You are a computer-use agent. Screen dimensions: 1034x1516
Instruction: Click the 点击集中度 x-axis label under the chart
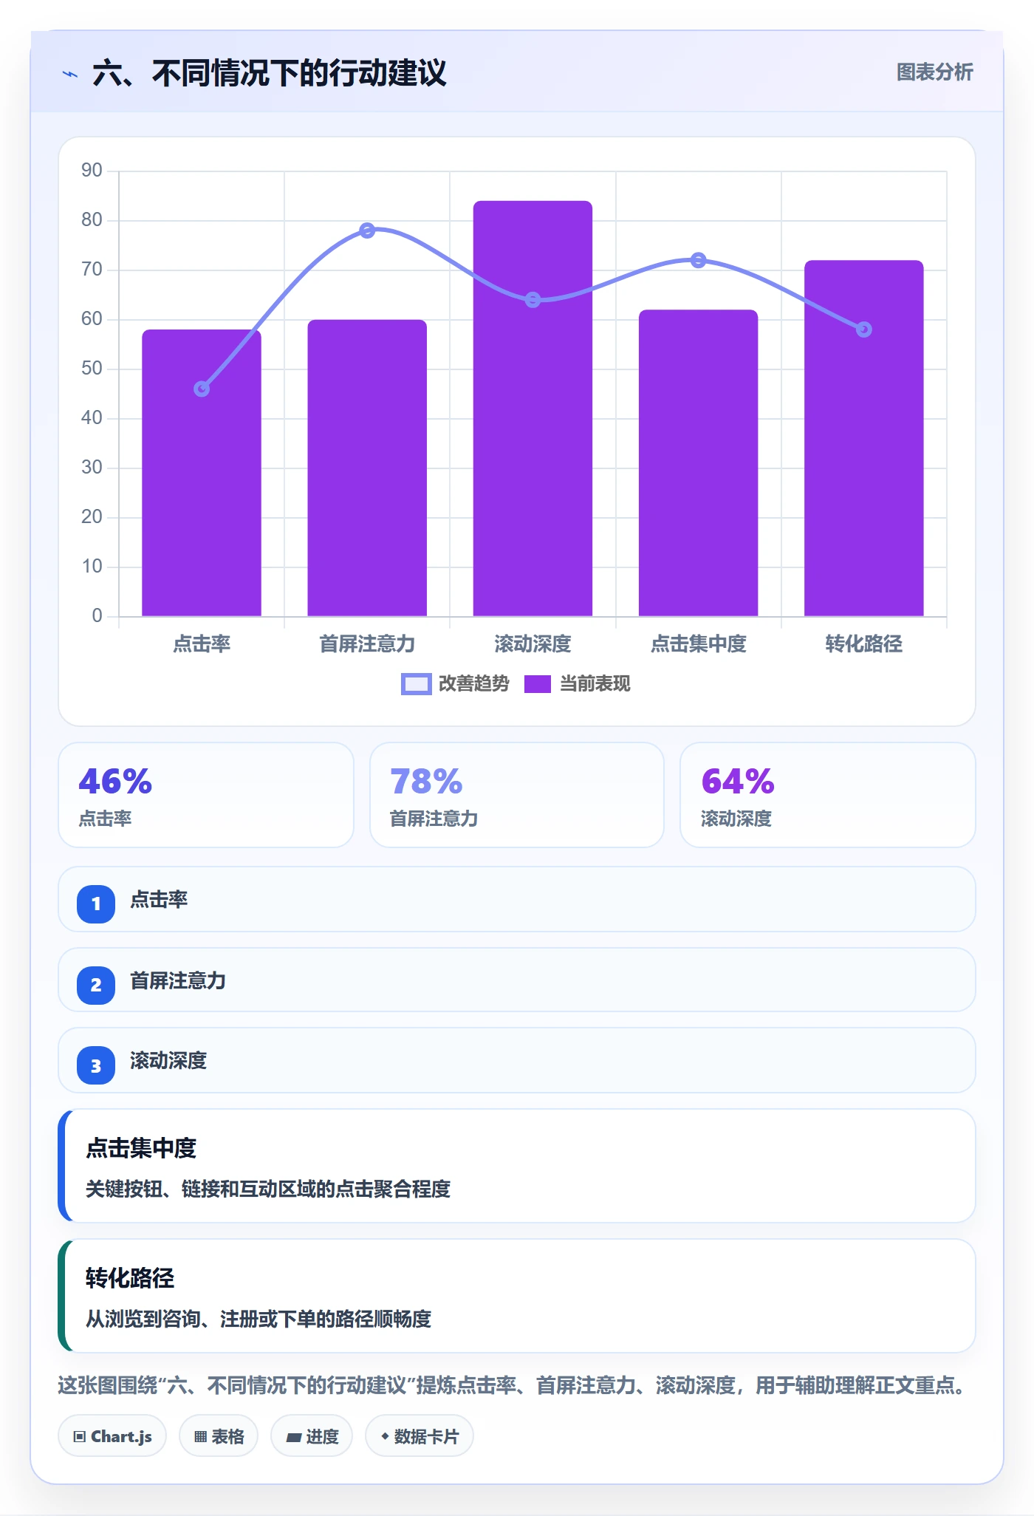pyautogui.click(x=698, y=644)
